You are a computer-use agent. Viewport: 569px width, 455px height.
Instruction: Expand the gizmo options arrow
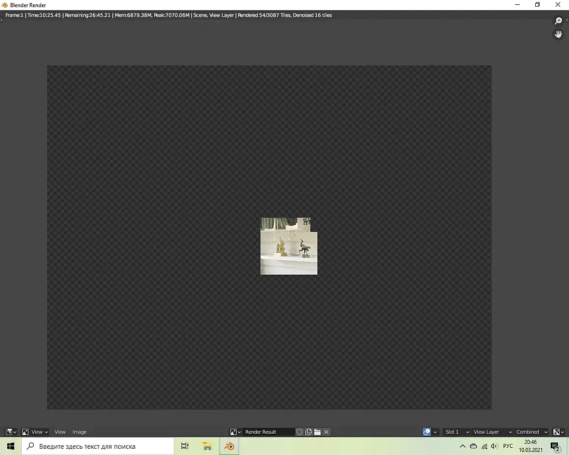(435, 432)
